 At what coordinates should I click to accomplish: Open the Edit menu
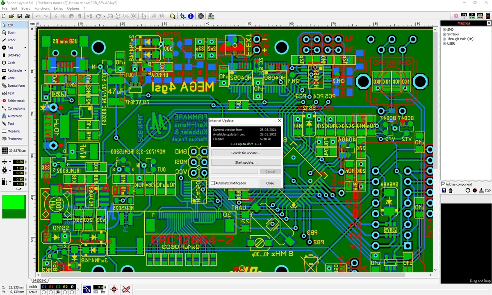click(14, 8)
